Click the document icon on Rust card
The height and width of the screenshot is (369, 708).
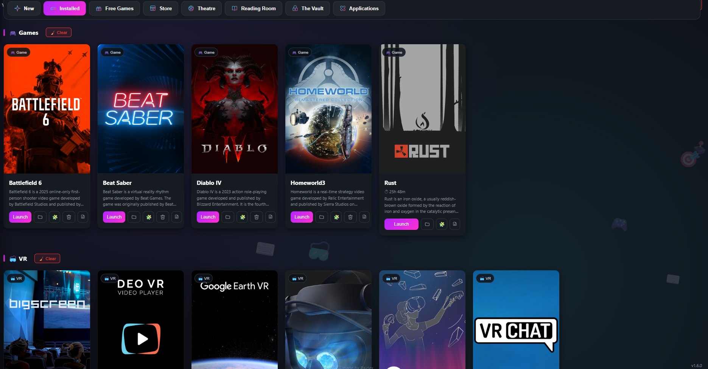[x=455, y=224]
